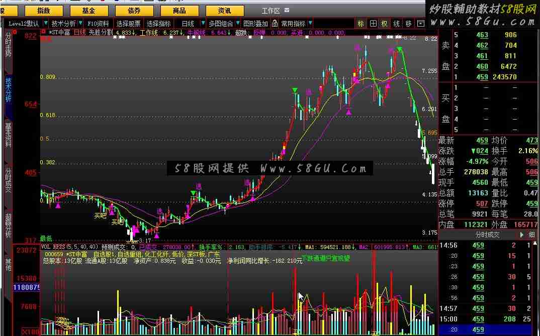Expand the 常用指标 dropdown arrow
540x336 pixels.
tap(310, 24)
